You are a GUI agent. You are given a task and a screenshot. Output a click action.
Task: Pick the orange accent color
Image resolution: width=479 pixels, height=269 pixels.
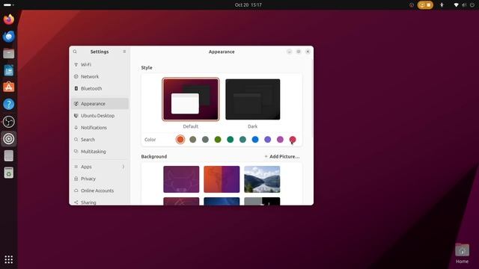180,140
